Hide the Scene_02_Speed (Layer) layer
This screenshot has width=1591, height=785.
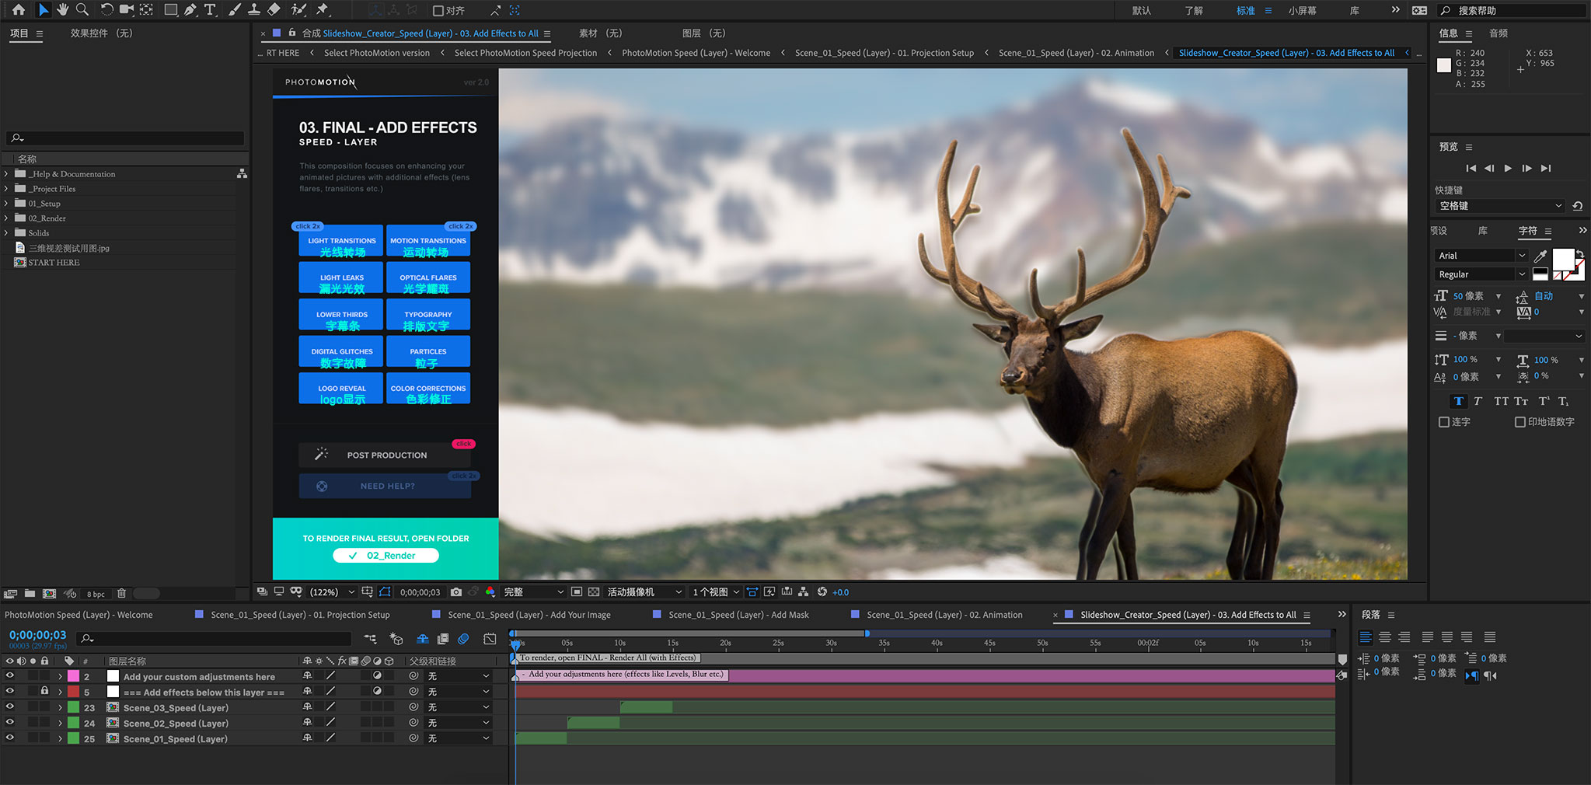coord(10,722)
